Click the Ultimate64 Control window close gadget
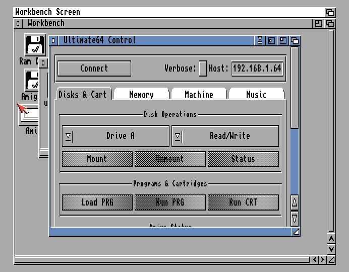The image size is (349, 272). tap(53, 41)
